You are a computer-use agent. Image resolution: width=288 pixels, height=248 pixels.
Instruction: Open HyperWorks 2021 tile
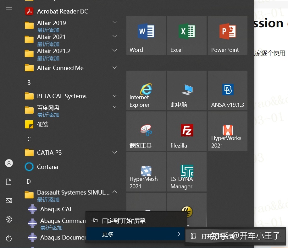(228, 131)
